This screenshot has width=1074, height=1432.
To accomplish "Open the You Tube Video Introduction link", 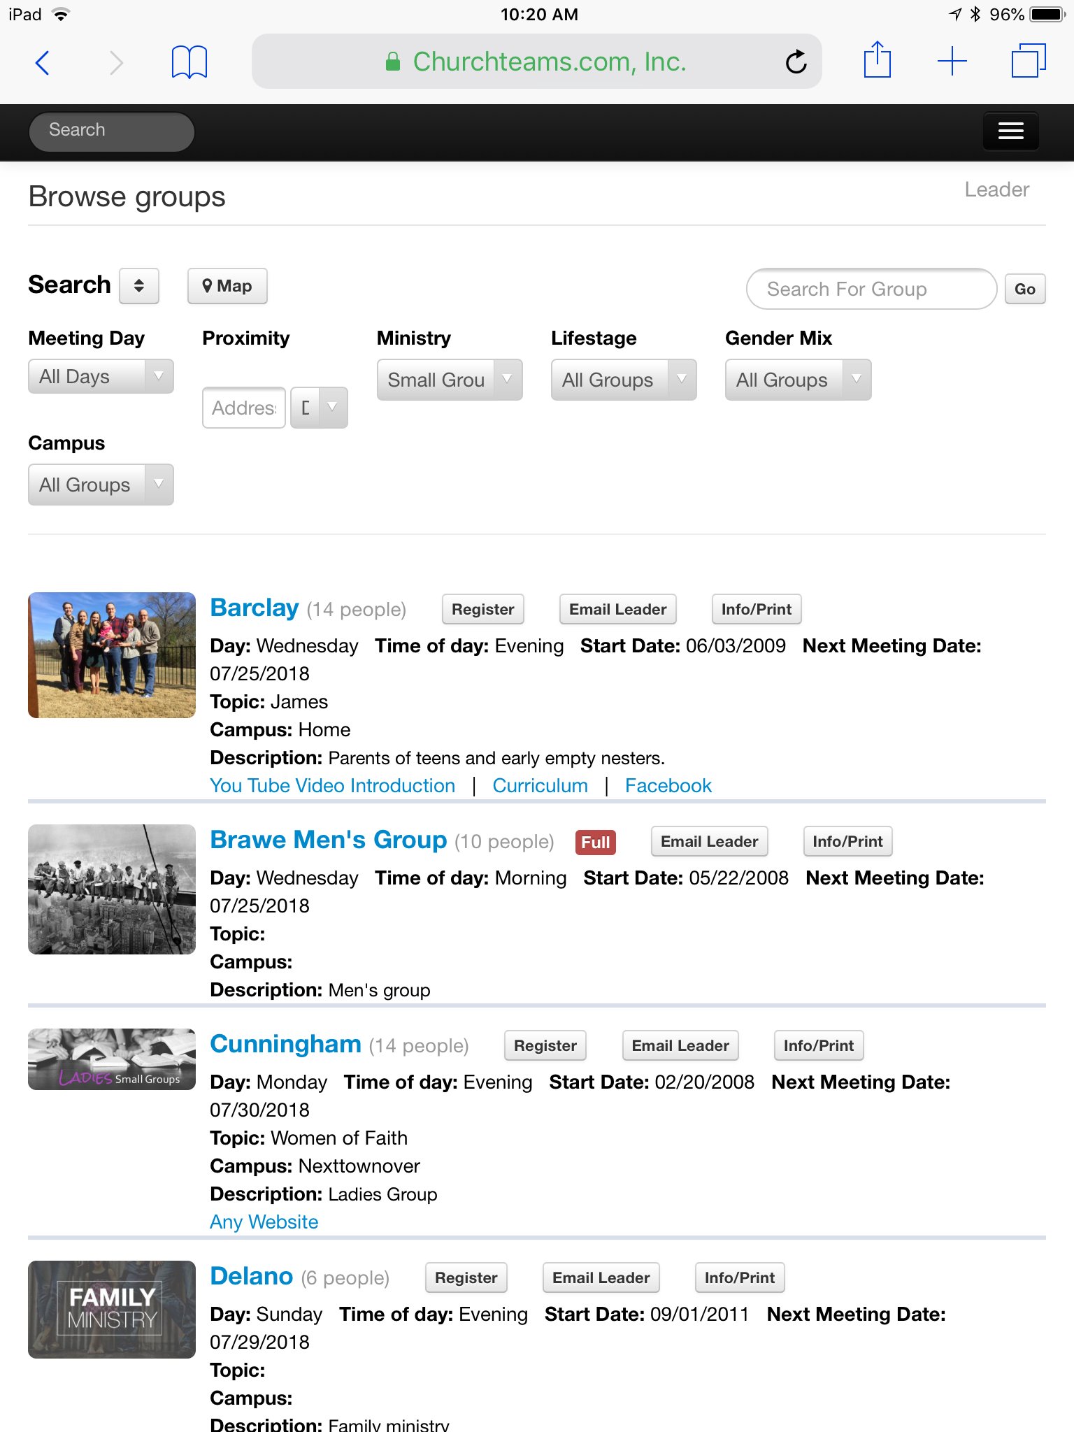I will click(x=333, y=786).
